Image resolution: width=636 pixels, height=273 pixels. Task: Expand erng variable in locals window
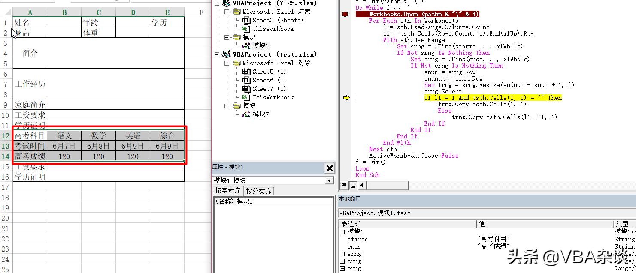coord(342,268)
